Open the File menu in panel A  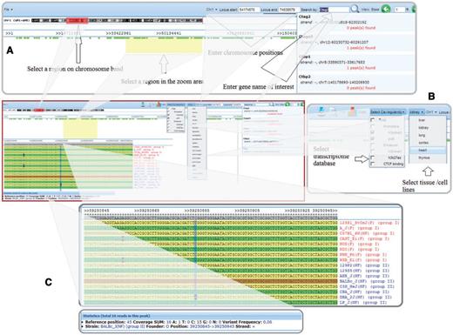8,10
